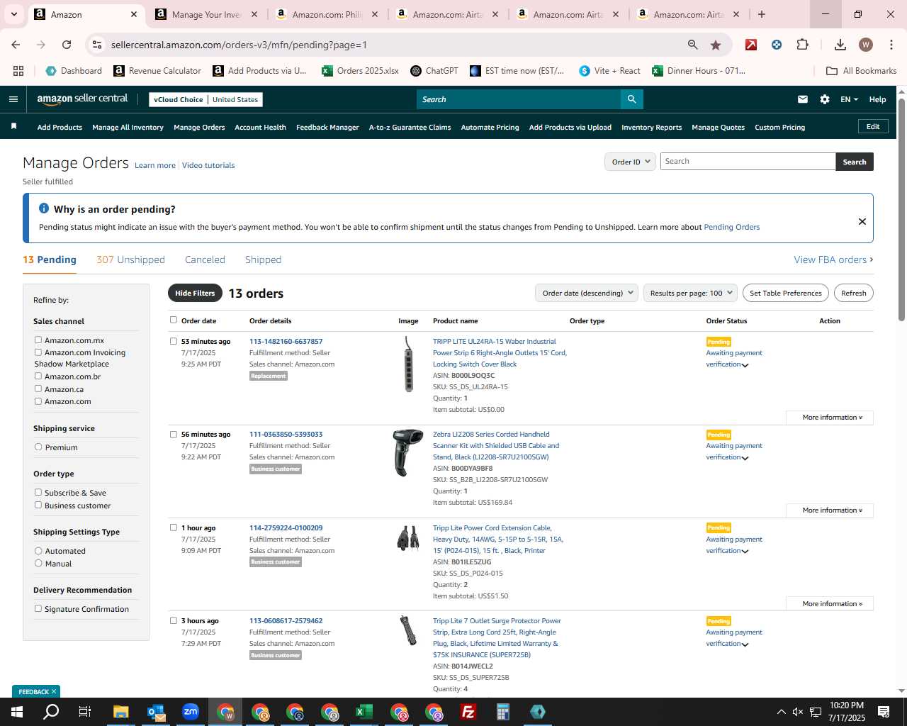
Task: Open the buyer messages envelope icon
Action: click(x=803, y=99)
